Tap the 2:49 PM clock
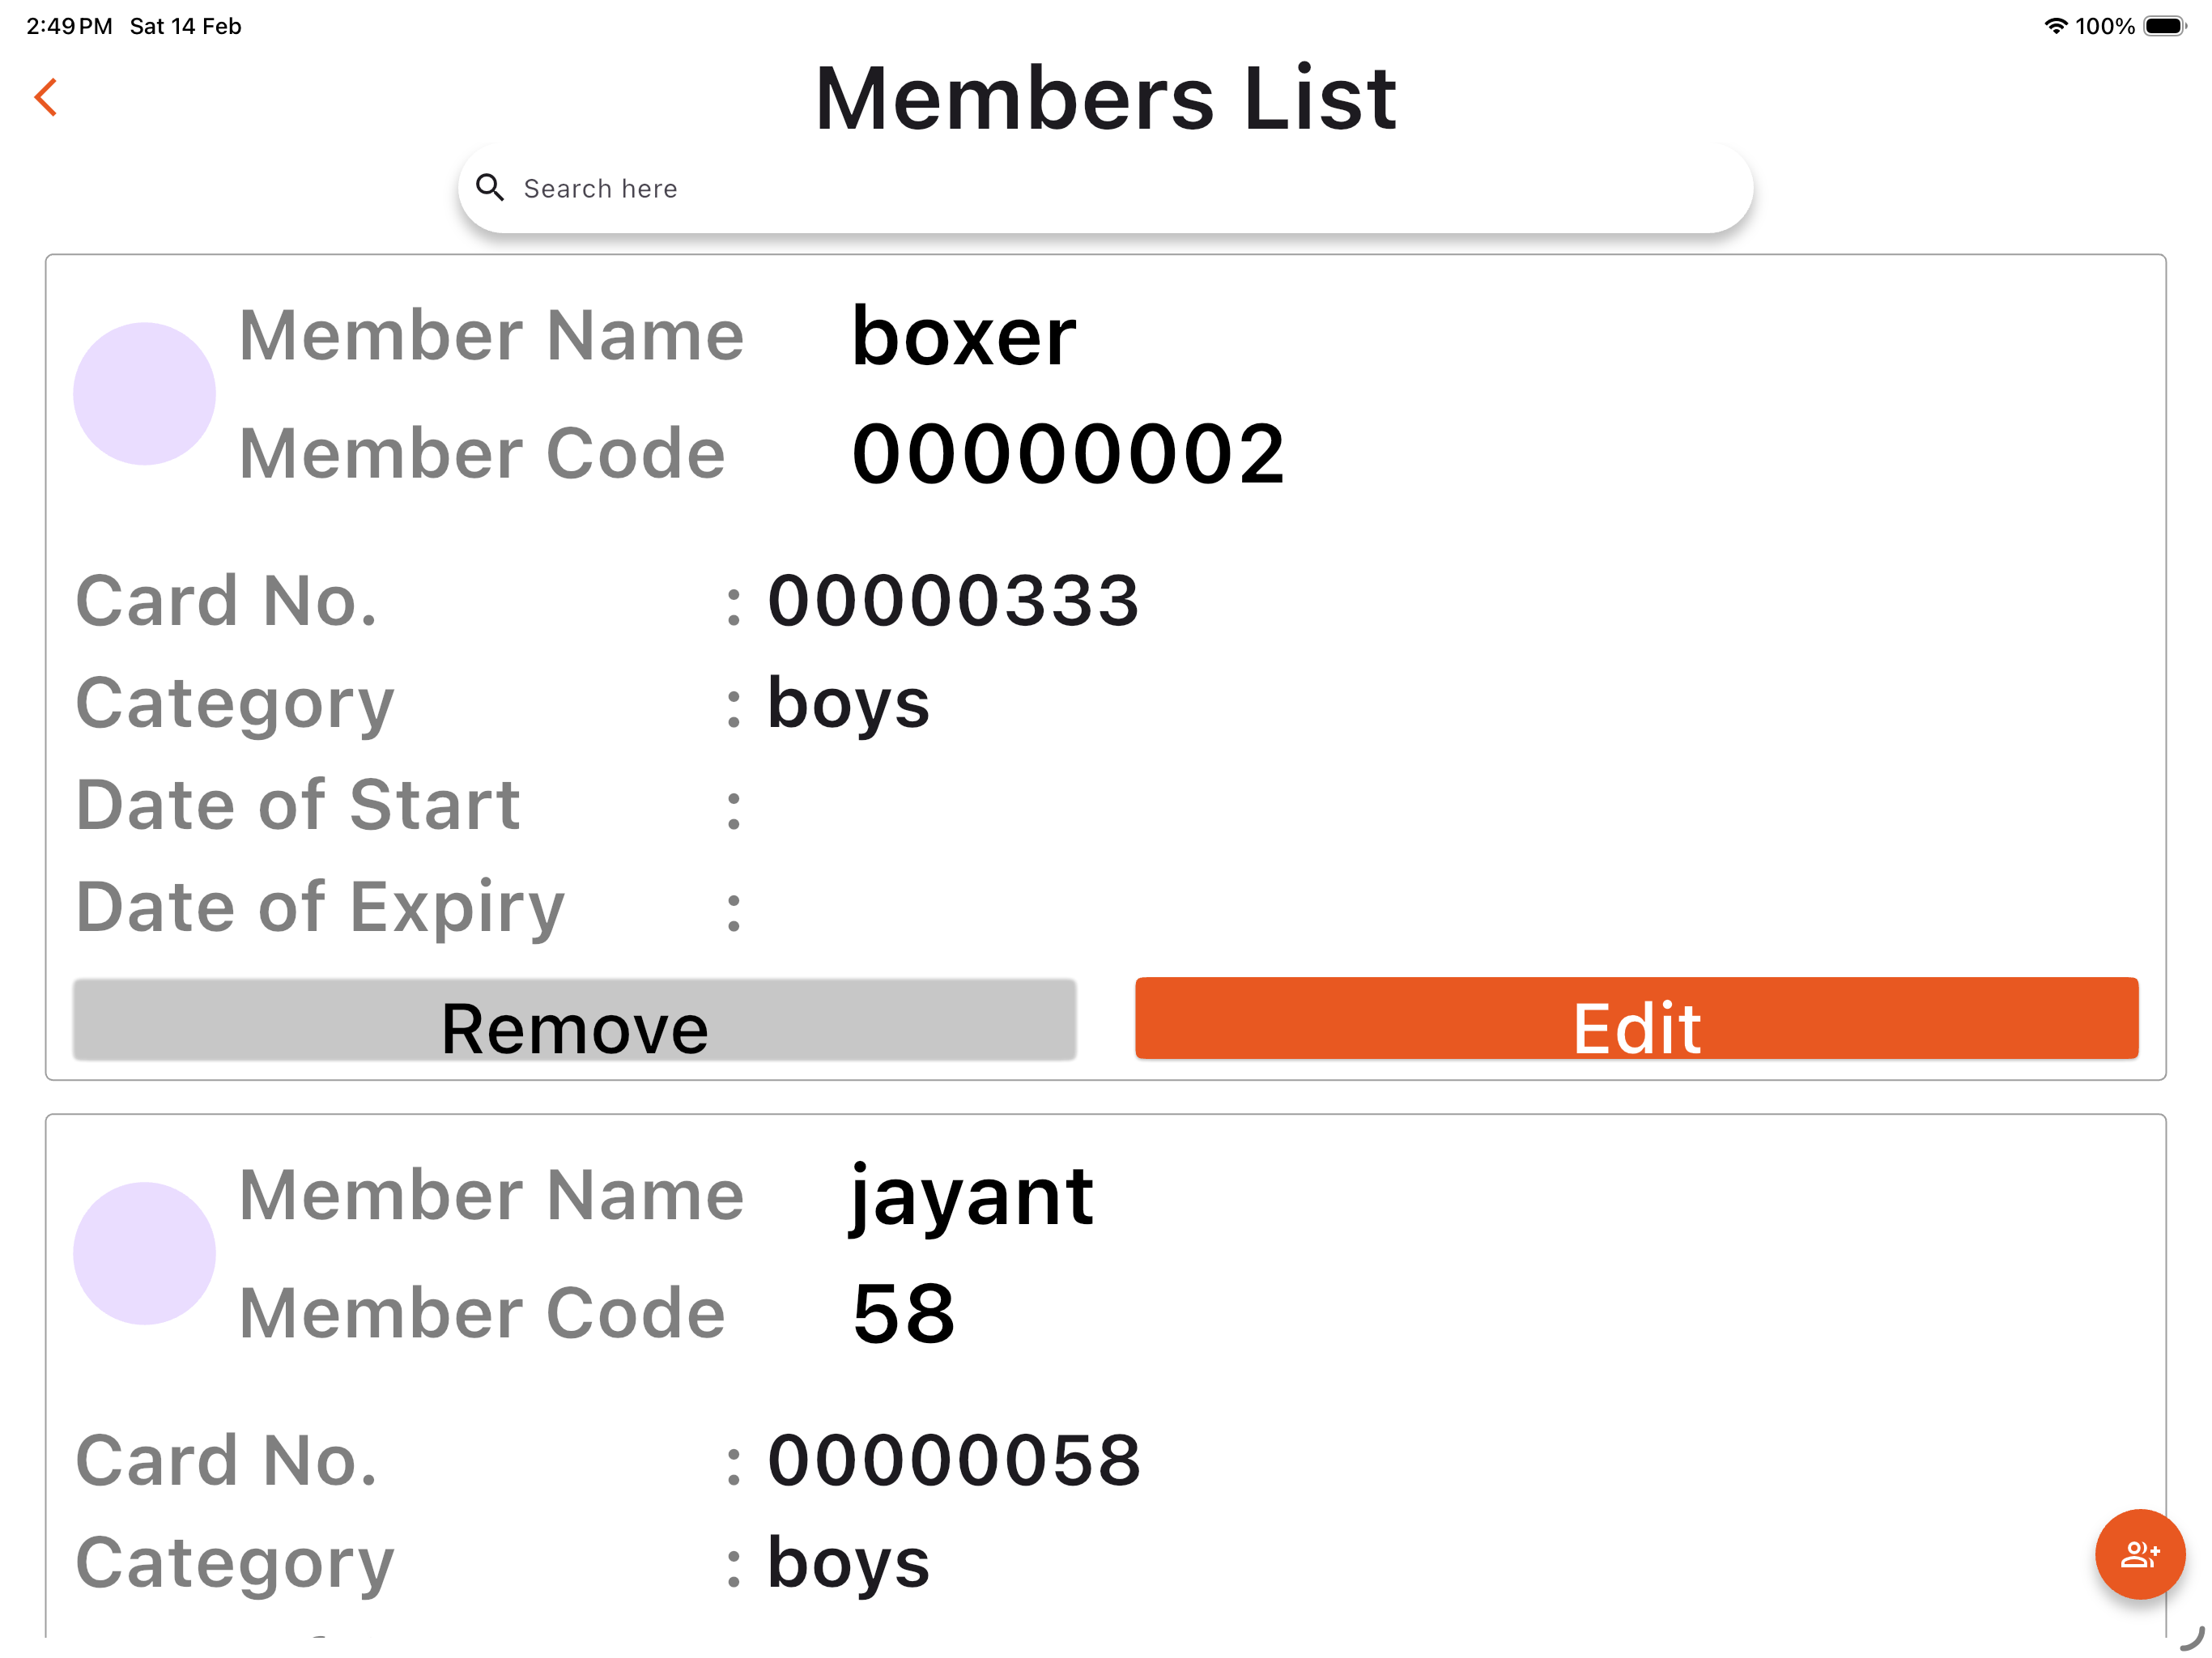 tap(69, 26)
